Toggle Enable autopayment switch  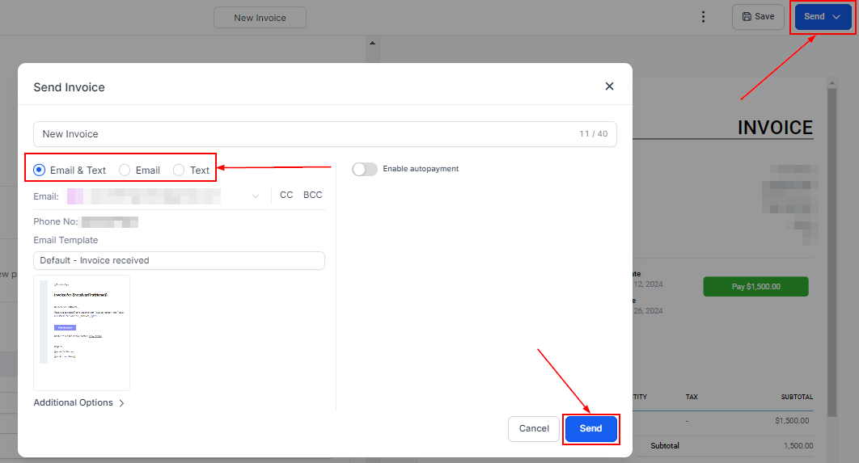point(365,169)
